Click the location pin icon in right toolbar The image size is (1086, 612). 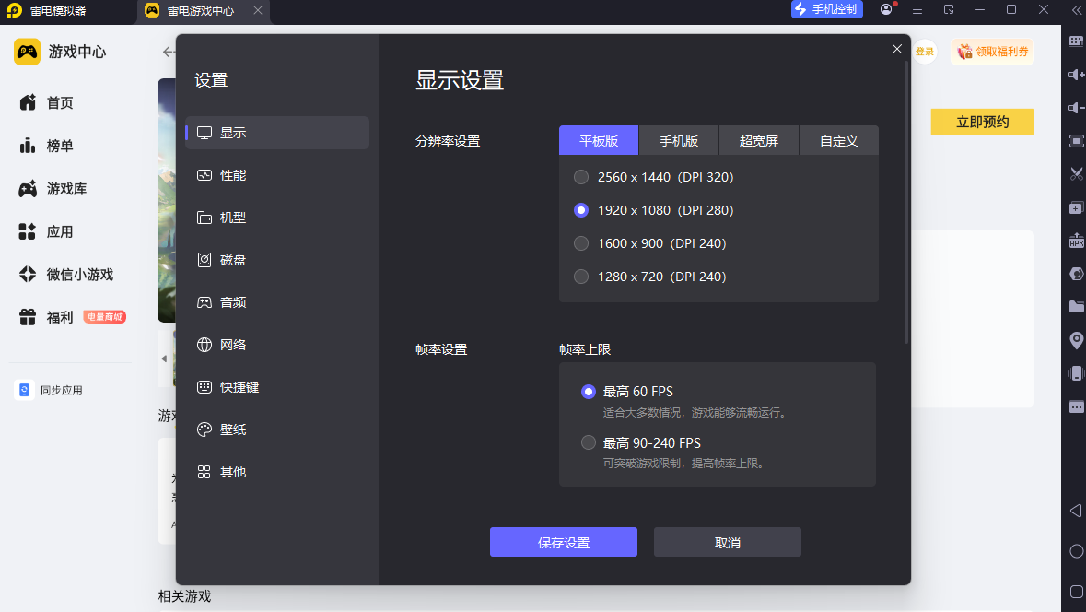coord(1076,340)
